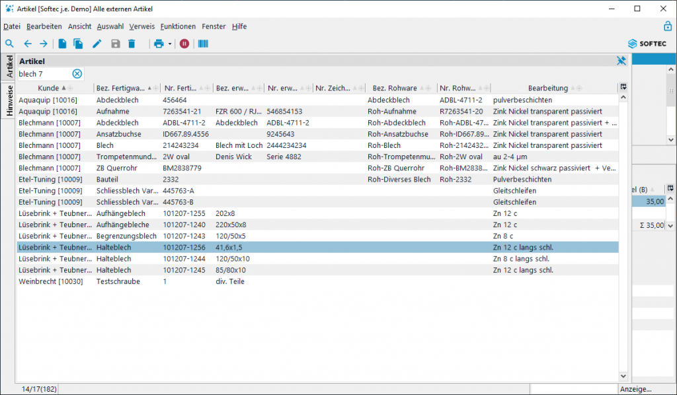
Task: Toggle the pin icon on the Artikel panel
Action: click(x=621, y=60)
